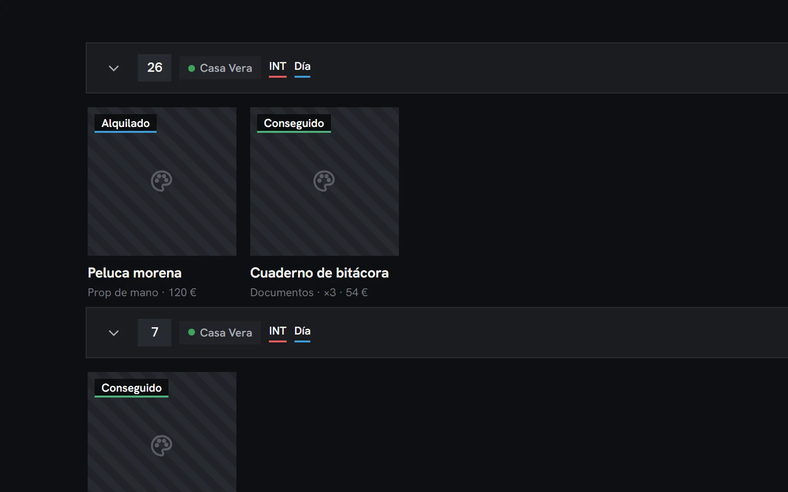
Task: Click 'Prop de mano · 120 €' details
Action: 142,293
